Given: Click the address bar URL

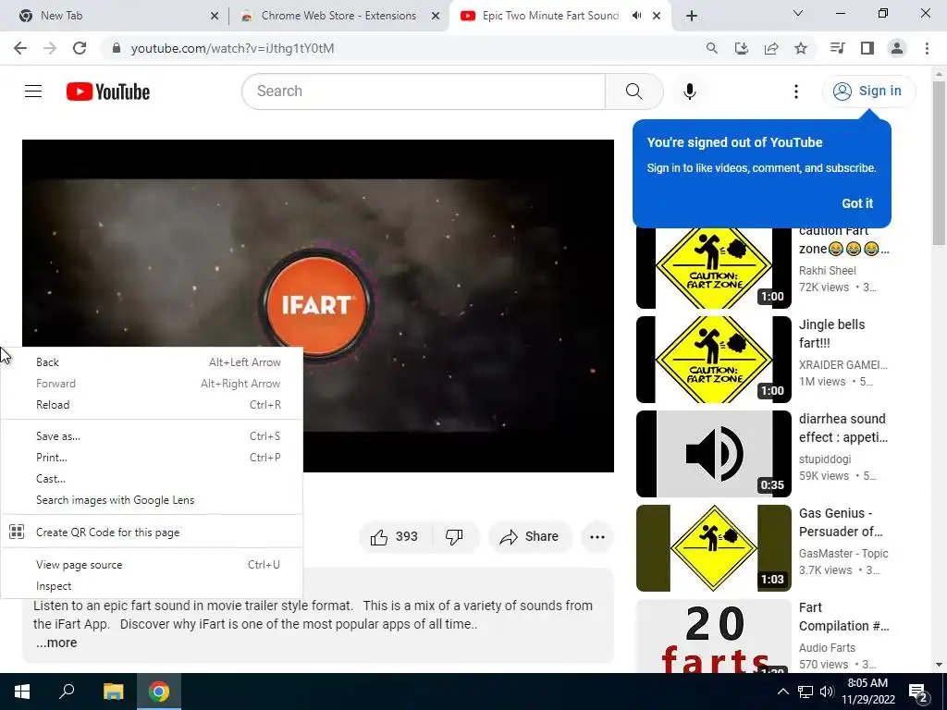Looking at the screenshot, I should pos(233,48).
